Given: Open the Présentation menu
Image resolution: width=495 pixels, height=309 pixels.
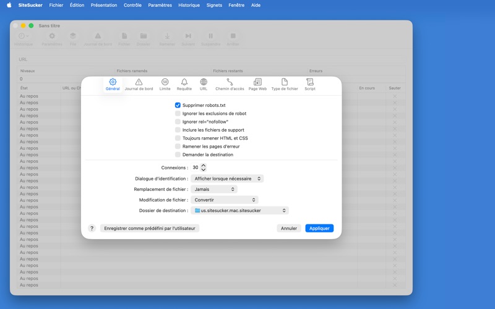Looking at the screenshot, I should [104, 5].
